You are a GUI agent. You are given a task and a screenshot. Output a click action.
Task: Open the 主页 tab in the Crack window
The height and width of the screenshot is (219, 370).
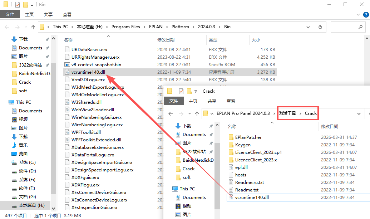[x=193, y=101]
